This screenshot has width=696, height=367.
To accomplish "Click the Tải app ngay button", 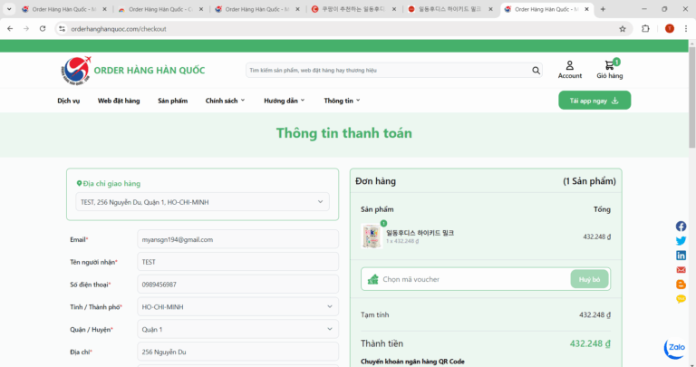I will (x=594, y=101).
